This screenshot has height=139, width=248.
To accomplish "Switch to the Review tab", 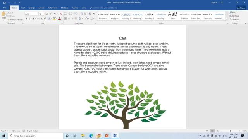I will coord(75,8).
